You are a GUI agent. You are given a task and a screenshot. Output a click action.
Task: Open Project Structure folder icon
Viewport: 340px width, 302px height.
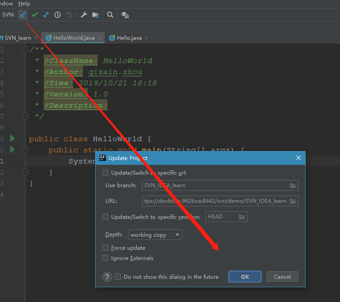[x=95, y=15]
